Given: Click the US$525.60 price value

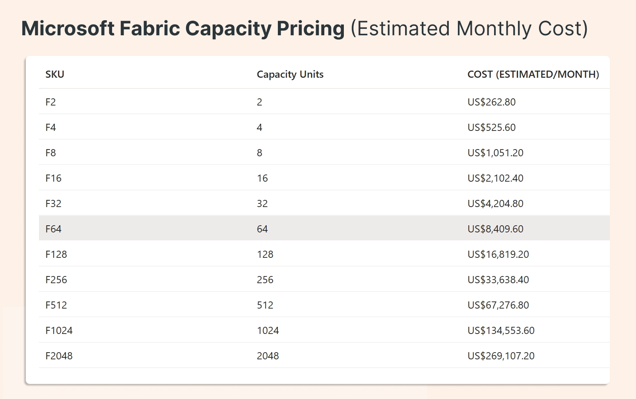Looking at the screenshot, I should pyautogui.click(x=491, y=128).
